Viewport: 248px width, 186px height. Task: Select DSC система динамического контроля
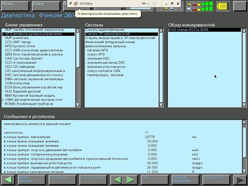pos(38,75)
